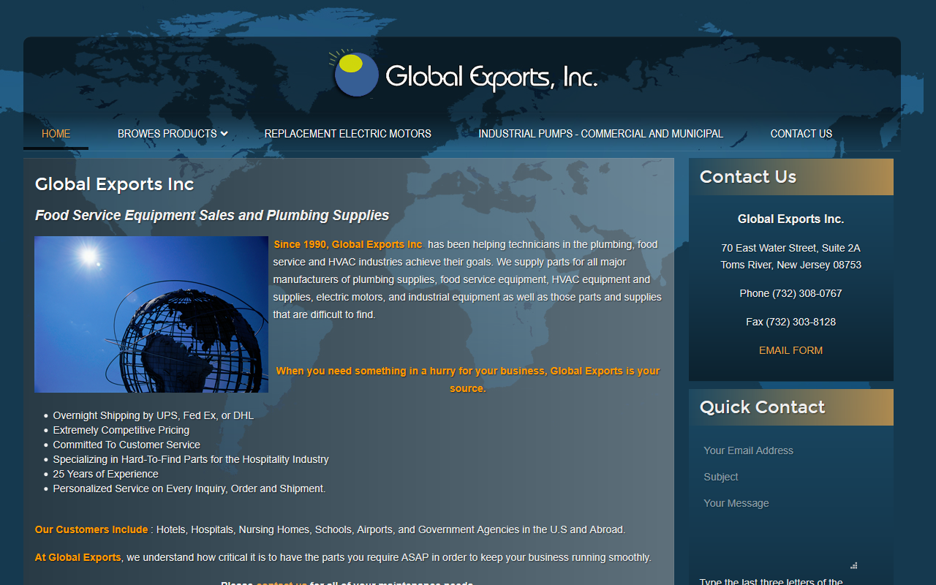Click the 'Contact Us' sidebar heading
Image resolution: width=936 pixels, height=585 pixels.
coord(748,177)
